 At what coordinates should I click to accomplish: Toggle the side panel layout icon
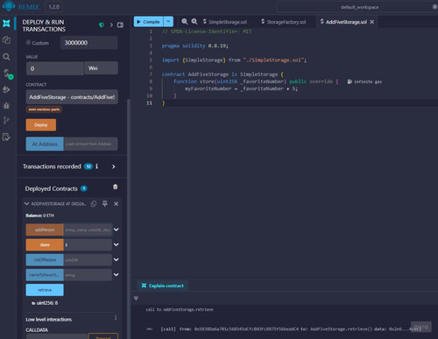120,25
